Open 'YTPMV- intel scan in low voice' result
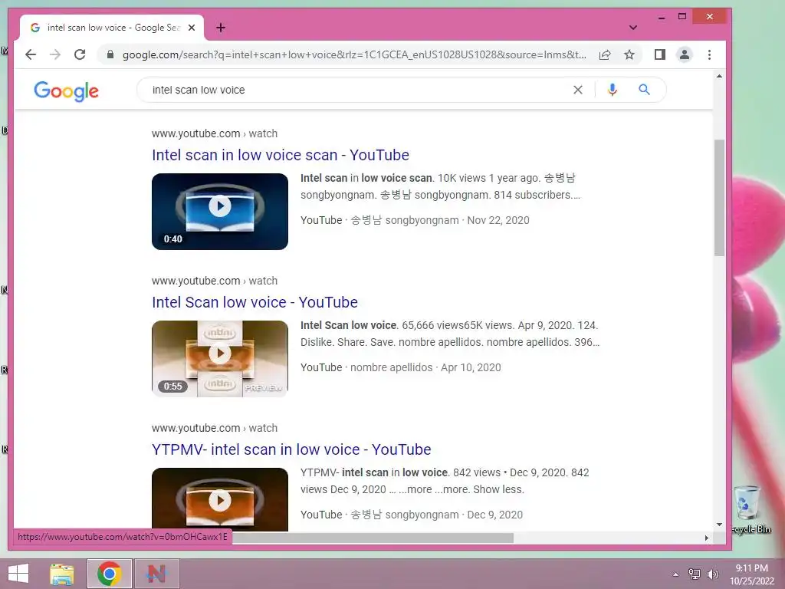The height and width of the screenshot is (589, 785). (x=291, y=449)
